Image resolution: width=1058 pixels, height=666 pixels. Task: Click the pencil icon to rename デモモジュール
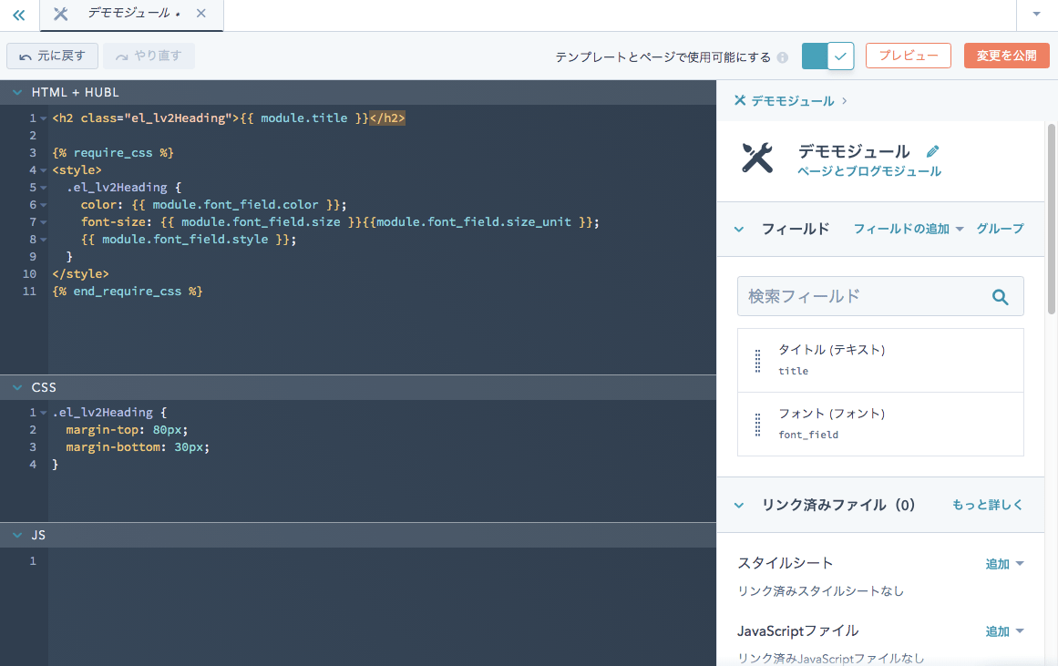click(932, 151)
